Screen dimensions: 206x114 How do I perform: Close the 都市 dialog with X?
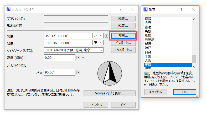193,9
